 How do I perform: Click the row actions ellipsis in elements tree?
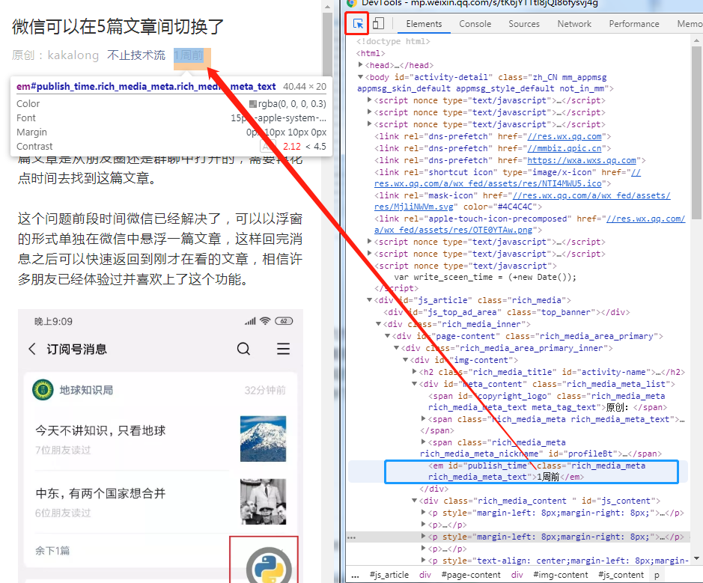[x=352, y=537]
